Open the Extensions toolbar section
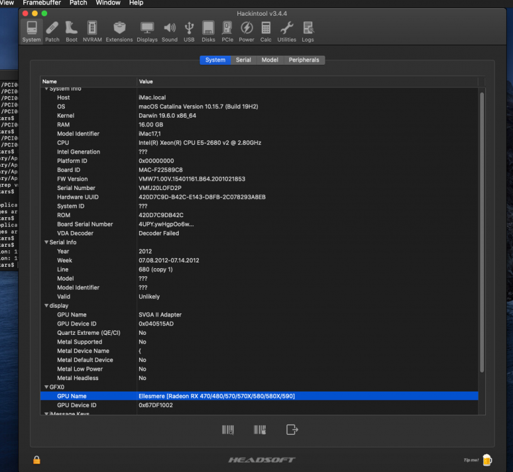 [119, 31]
